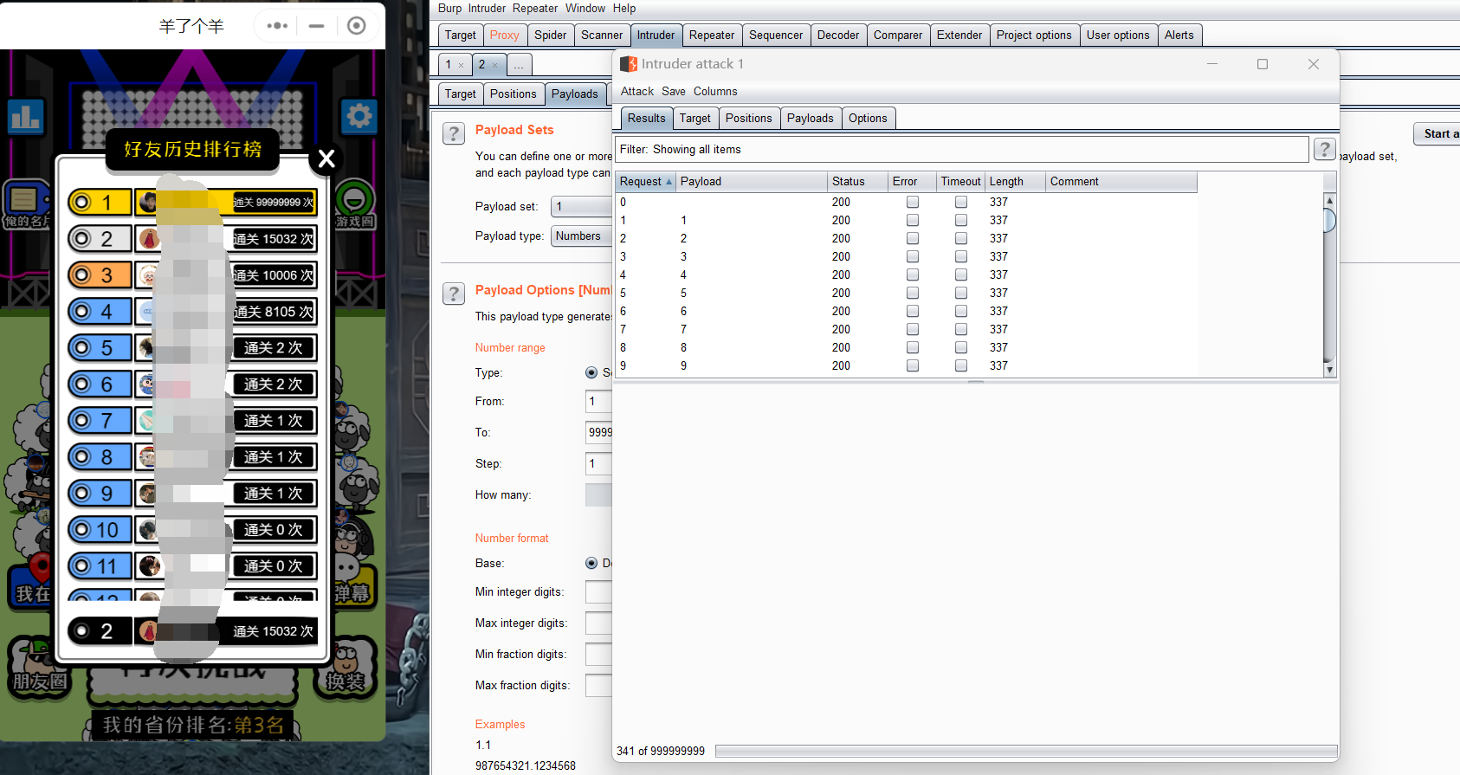
Task: Close the friends leaderboard popup
Action: (x=326, y=158)
